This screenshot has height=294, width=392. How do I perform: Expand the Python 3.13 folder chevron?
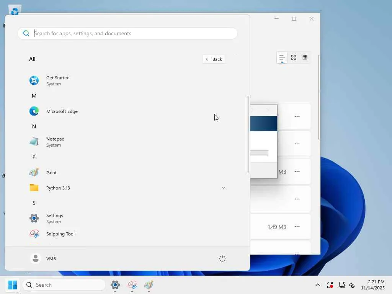coord(224,188)
